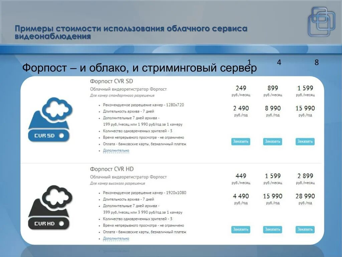Image resolution: width=342 pixels, height=257 pixels.
Task: Select the 449 monthly price
Action: click(x=241, y=176)
